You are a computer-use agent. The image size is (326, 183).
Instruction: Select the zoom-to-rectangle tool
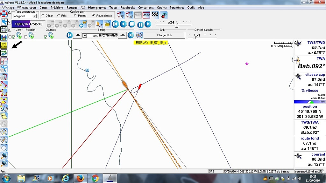click(4, 148)
